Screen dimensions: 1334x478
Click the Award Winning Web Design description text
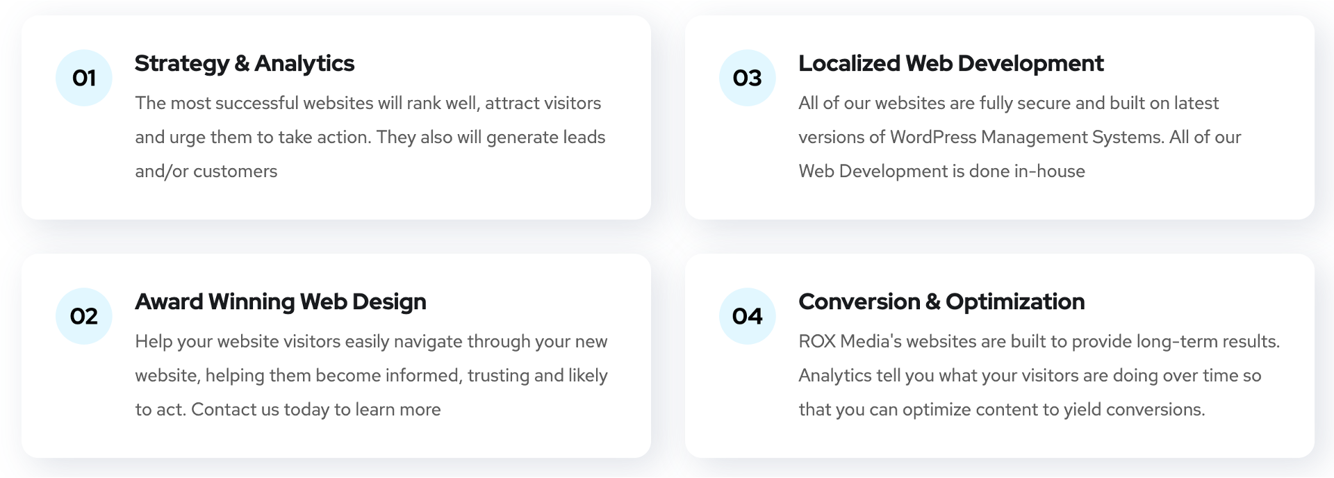click(x=372, y=375)
